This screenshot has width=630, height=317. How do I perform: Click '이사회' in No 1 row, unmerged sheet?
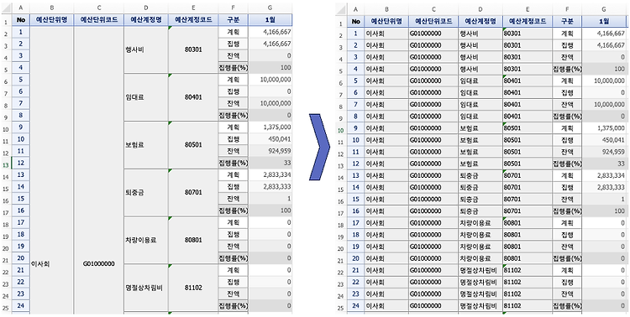pos(386,34)
